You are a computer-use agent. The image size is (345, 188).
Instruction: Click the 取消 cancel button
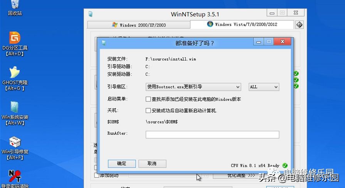152,164
